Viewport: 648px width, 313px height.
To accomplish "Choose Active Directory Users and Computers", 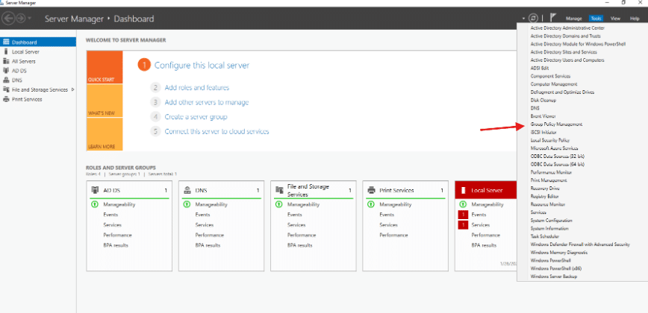I will tap(567, 60).
